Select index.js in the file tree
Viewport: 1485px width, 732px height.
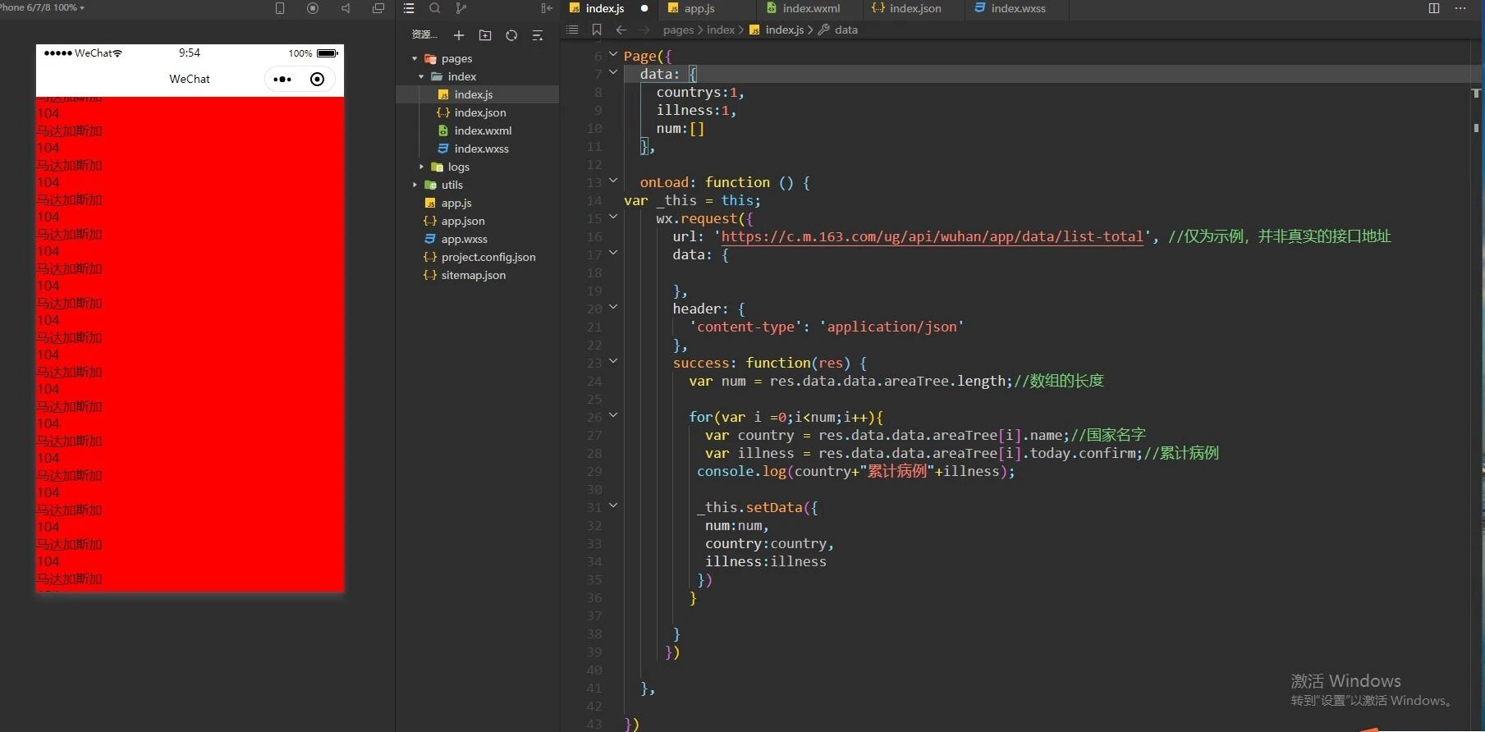(473, 94)
